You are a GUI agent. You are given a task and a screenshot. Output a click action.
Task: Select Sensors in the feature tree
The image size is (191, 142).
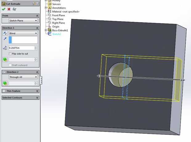pos(56,4)
